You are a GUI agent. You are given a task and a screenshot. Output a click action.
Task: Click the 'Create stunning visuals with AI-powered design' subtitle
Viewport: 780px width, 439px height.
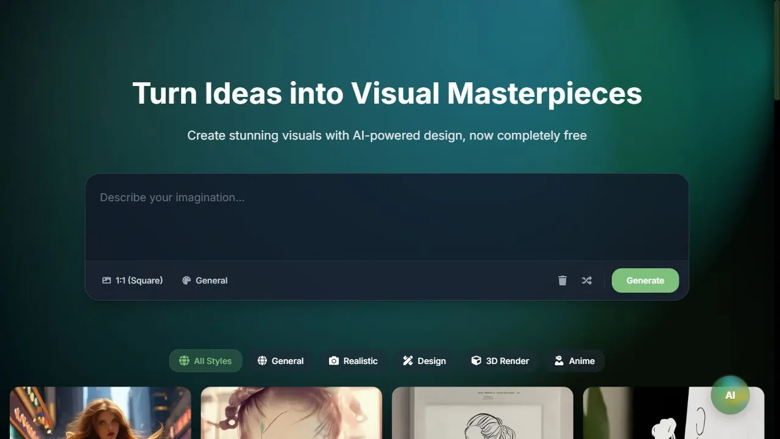tap(387, 135)
